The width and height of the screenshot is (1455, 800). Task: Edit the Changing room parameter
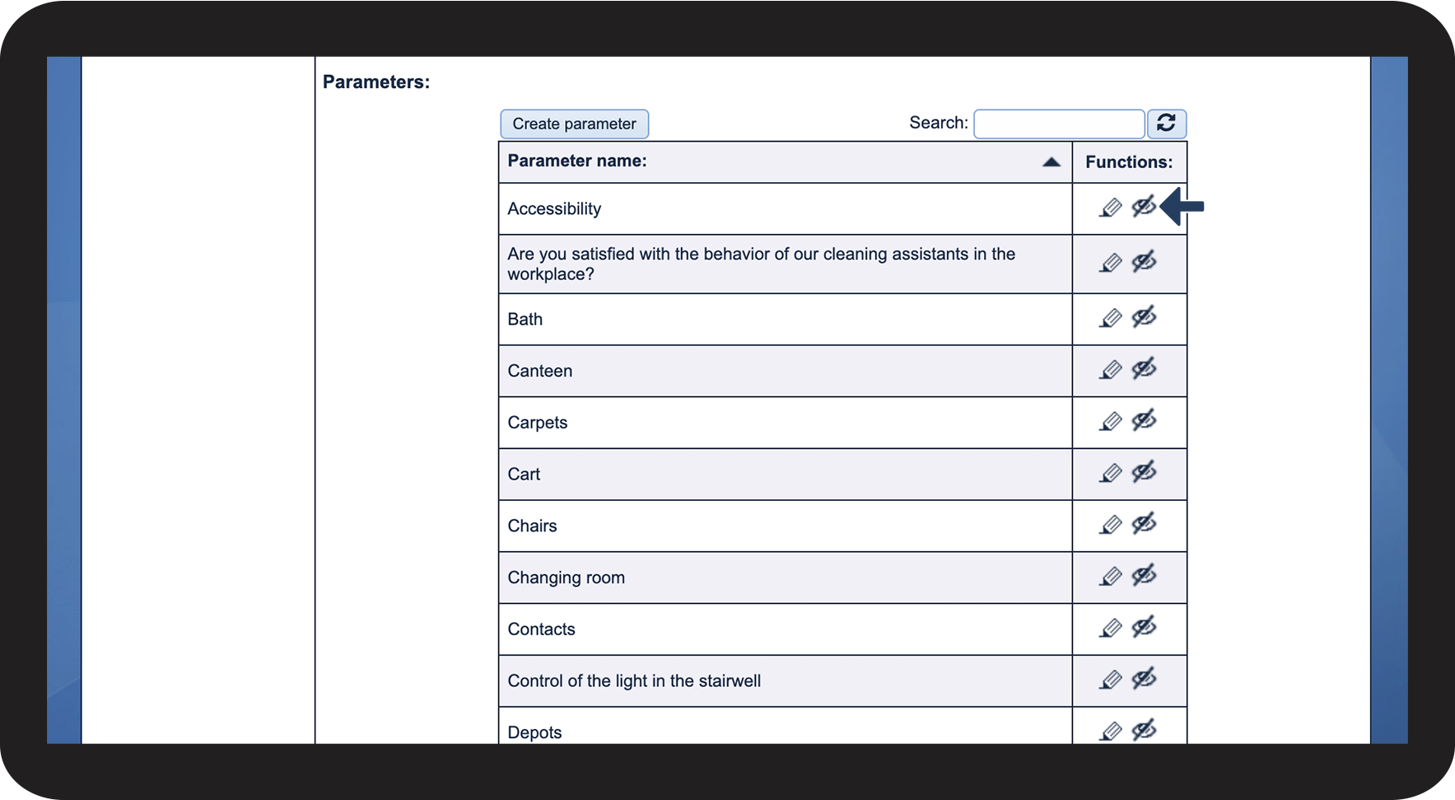(x=1110, y=577)
